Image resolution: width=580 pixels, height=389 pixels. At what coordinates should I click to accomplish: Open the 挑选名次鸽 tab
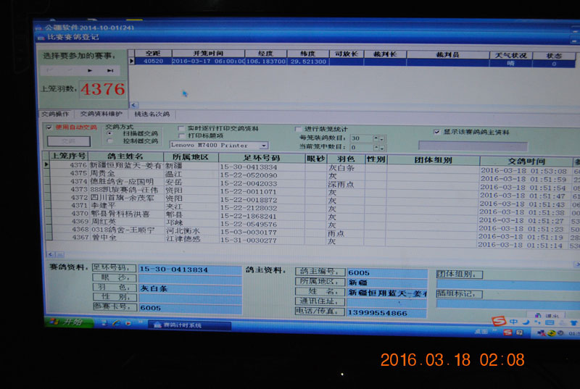coord(151,114)
